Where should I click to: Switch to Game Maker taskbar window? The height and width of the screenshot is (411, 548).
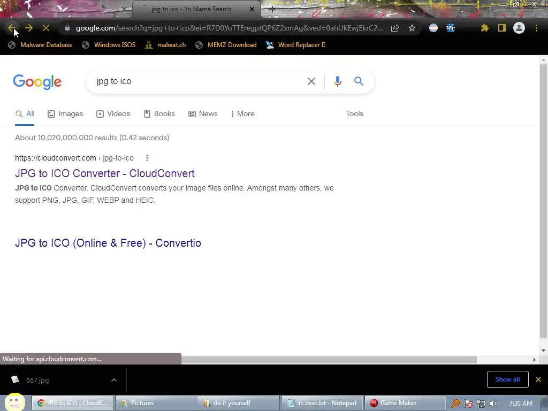(x=405, y=403)
